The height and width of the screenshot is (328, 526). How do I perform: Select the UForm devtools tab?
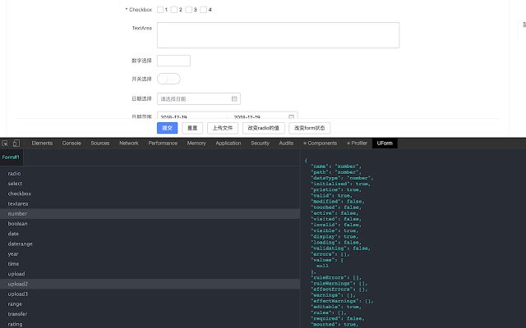(x=385, y=143)
